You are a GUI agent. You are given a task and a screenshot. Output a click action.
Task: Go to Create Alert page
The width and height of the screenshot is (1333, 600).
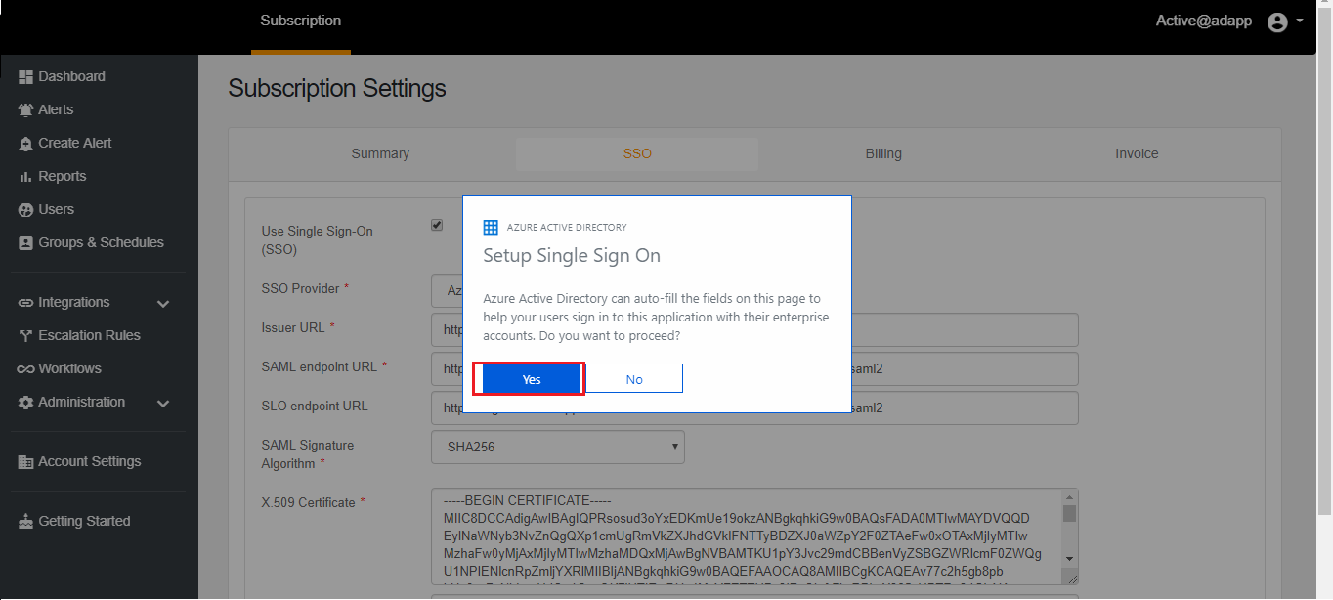coord(75,143)
